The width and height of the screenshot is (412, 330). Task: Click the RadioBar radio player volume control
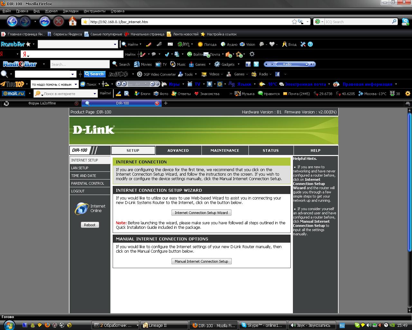pos(313,64)
